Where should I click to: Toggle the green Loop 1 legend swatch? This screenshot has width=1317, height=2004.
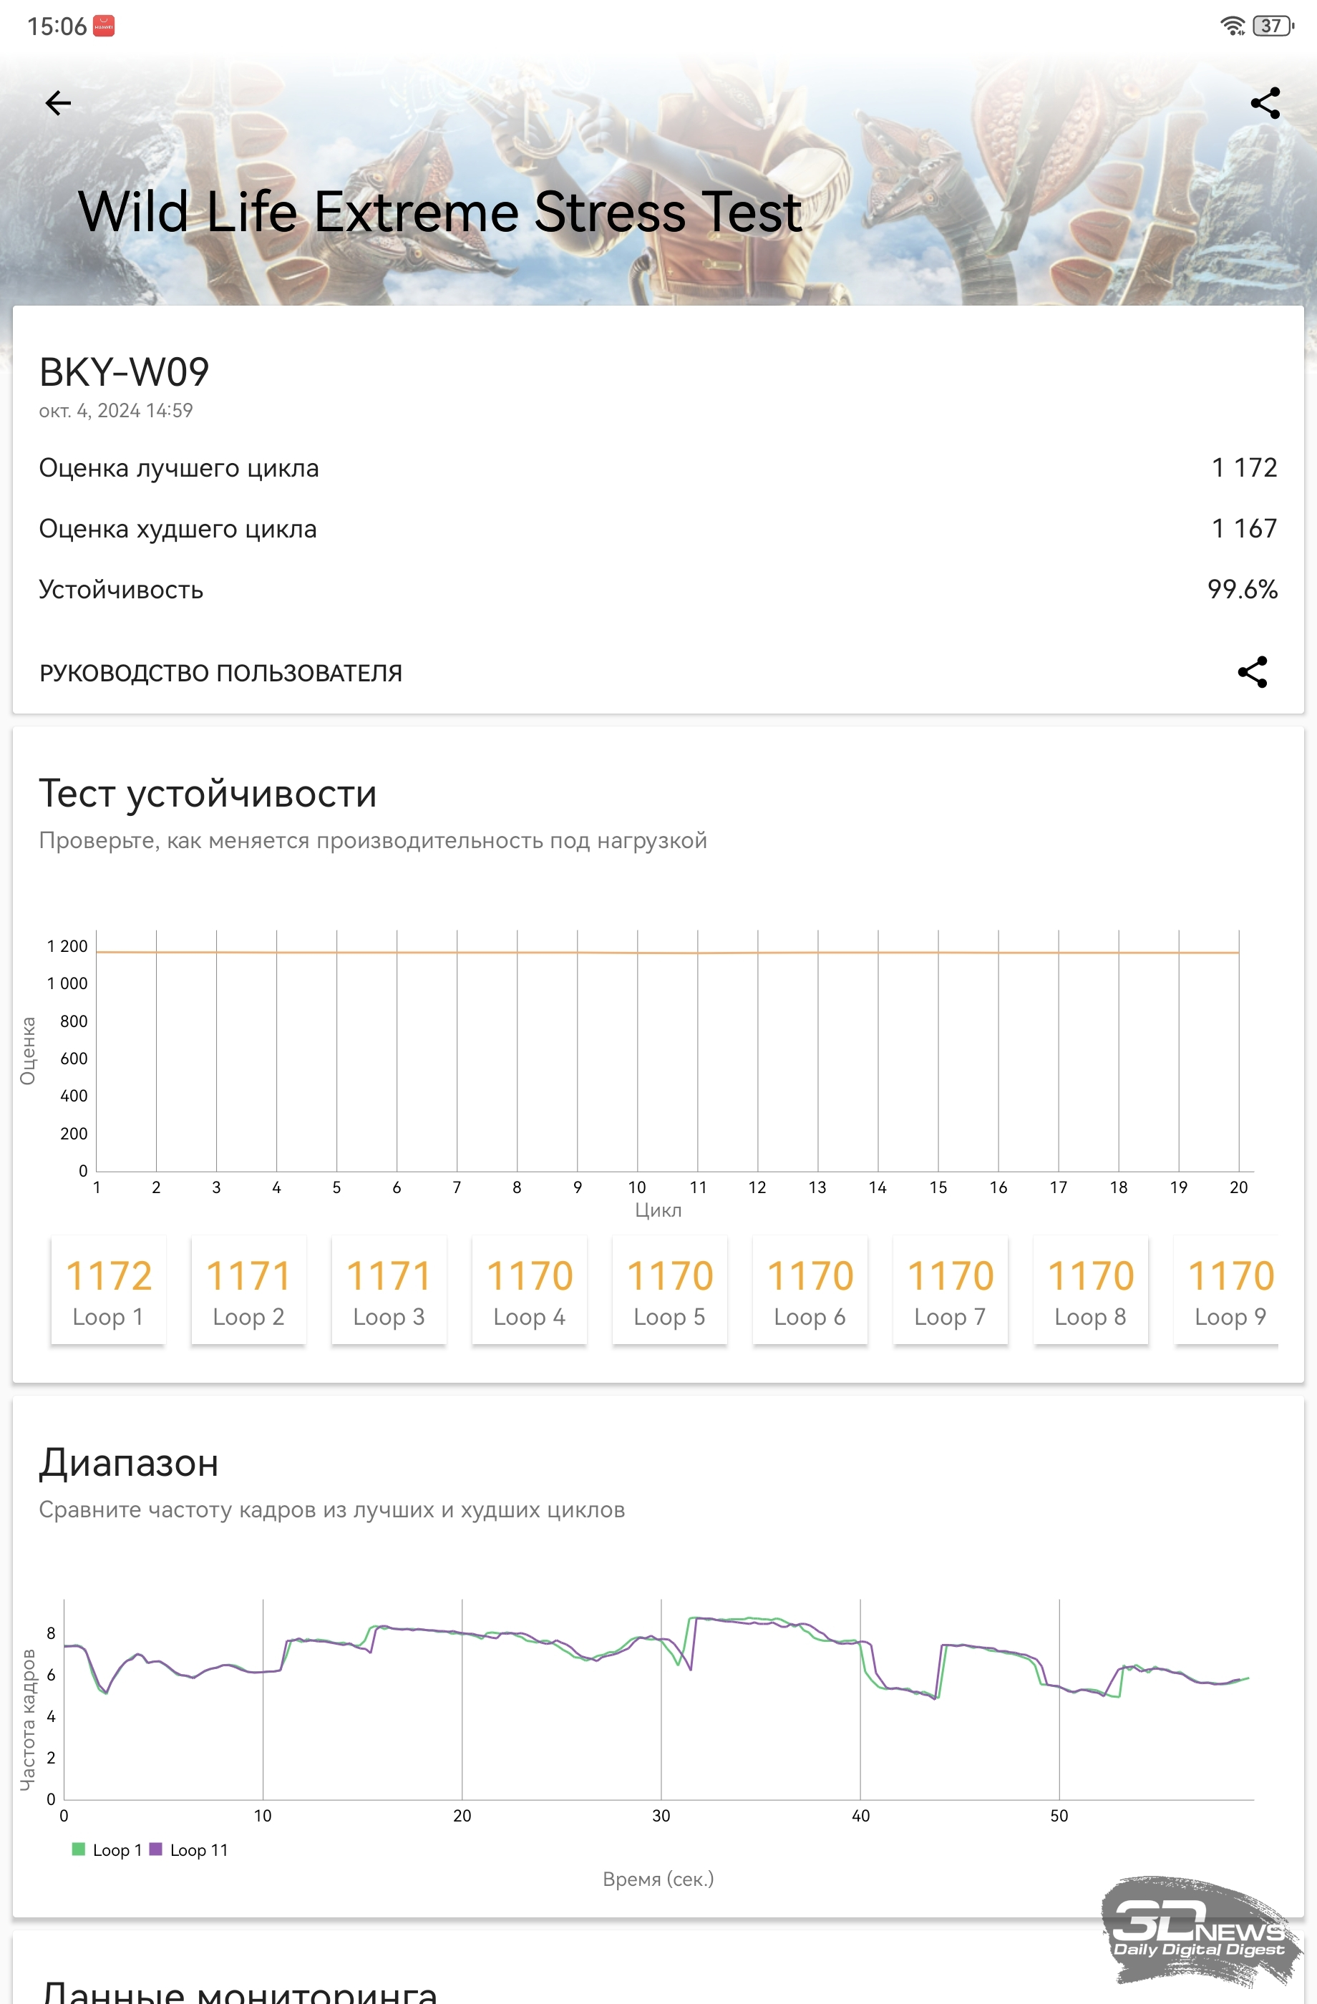pyautogui.click(x=78, y=1850)
